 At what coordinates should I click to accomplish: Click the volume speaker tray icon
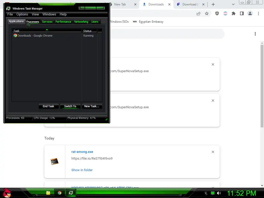click(x=219, y=193)
